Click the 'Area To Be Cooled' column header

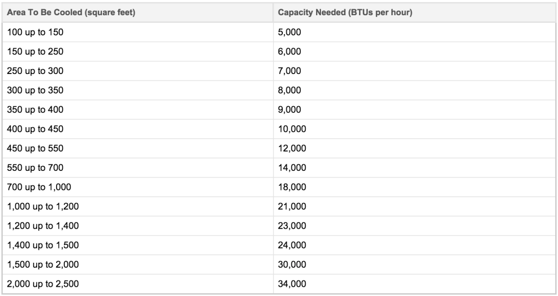pyautogui.click(x=71, y=13)
